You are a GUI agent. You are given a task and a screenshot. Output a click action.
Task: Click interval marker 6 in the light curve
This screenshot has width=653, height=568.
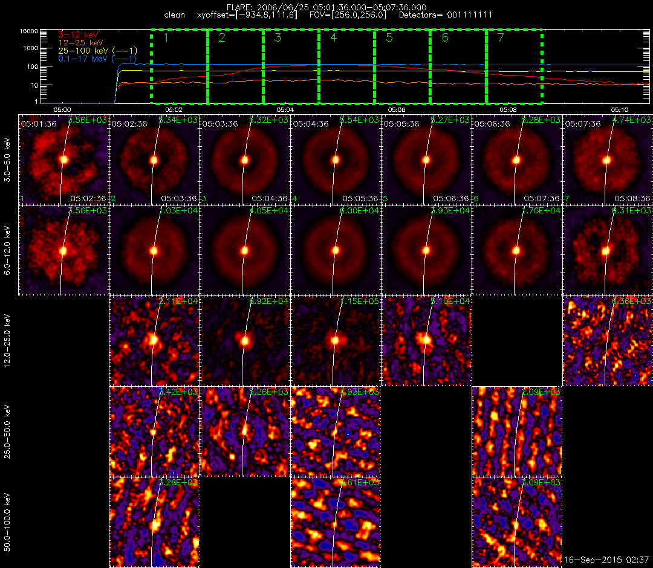click(x=445, y=38)
